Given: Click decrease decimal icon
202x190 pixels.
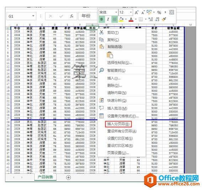Looking at the screenshot, I should tap(157, 19).
